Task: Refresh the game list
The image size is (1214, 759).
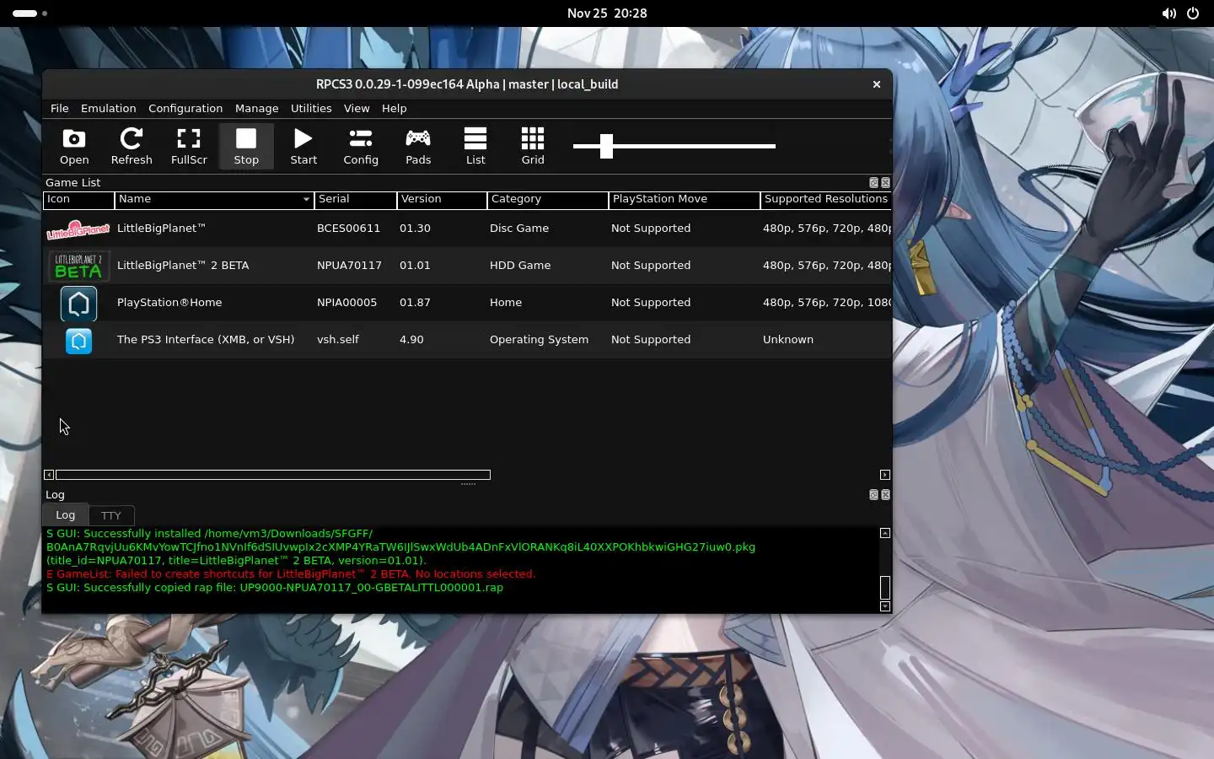Action: click(132, 147)
